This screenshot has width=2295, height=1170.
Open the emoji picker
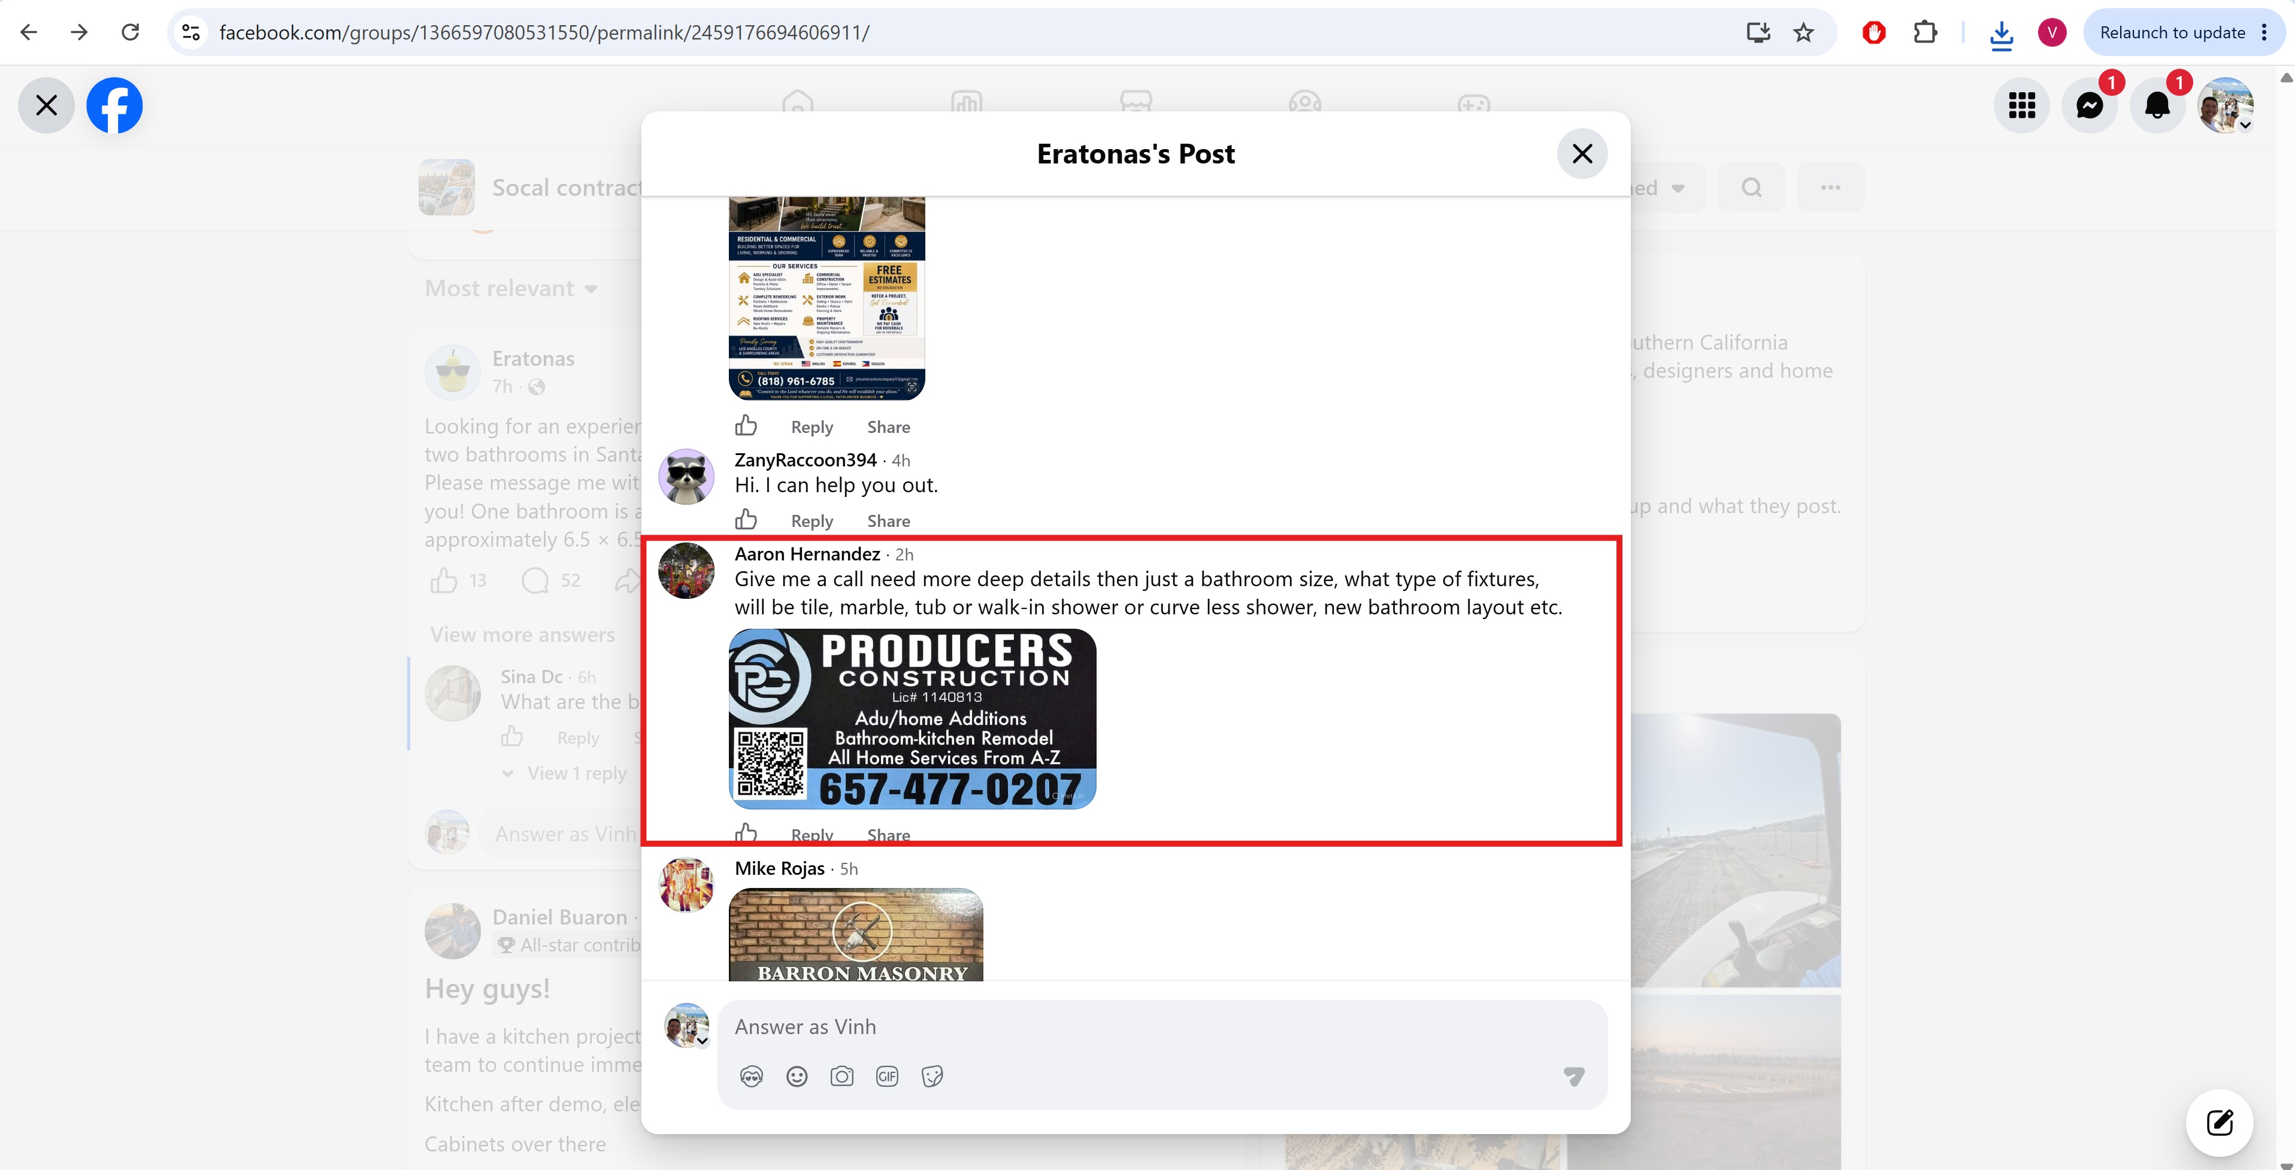[797, 1077]
